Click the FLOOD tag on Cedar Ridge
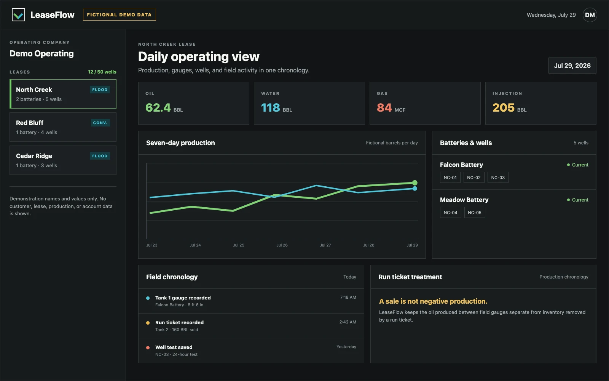609x381 pixels. pyautogui.click(x=100, y=156)
